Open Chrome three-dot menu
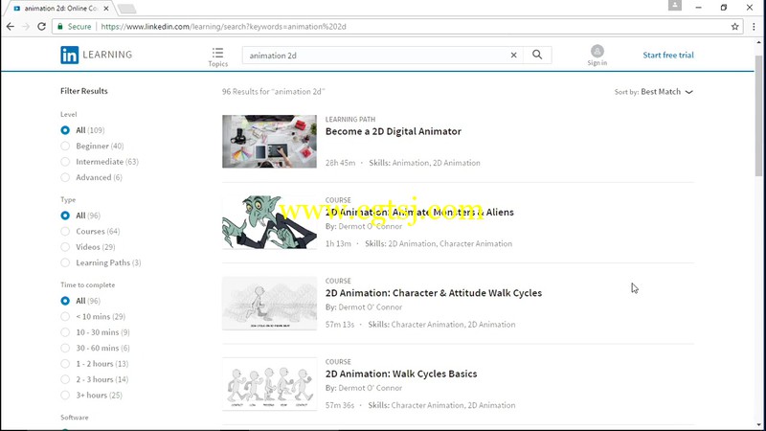 [754, 27]
